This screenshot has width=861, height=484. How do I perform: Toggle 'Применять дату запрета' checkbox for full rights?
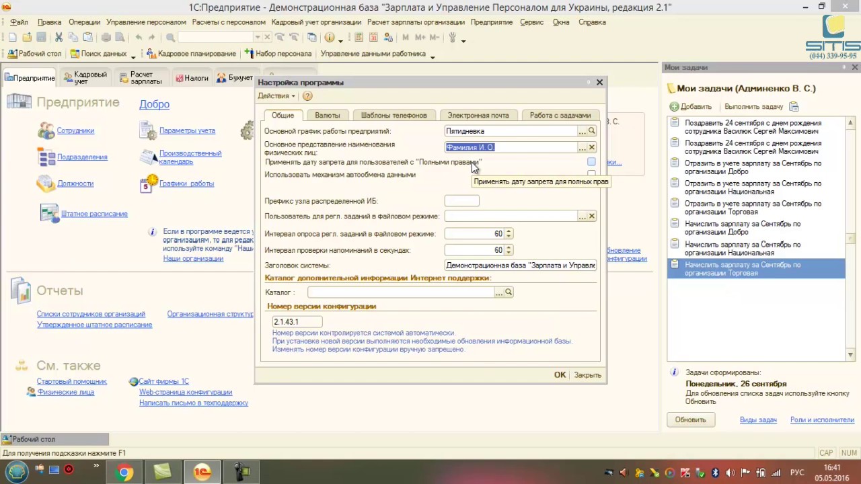[x=591, y=162]
